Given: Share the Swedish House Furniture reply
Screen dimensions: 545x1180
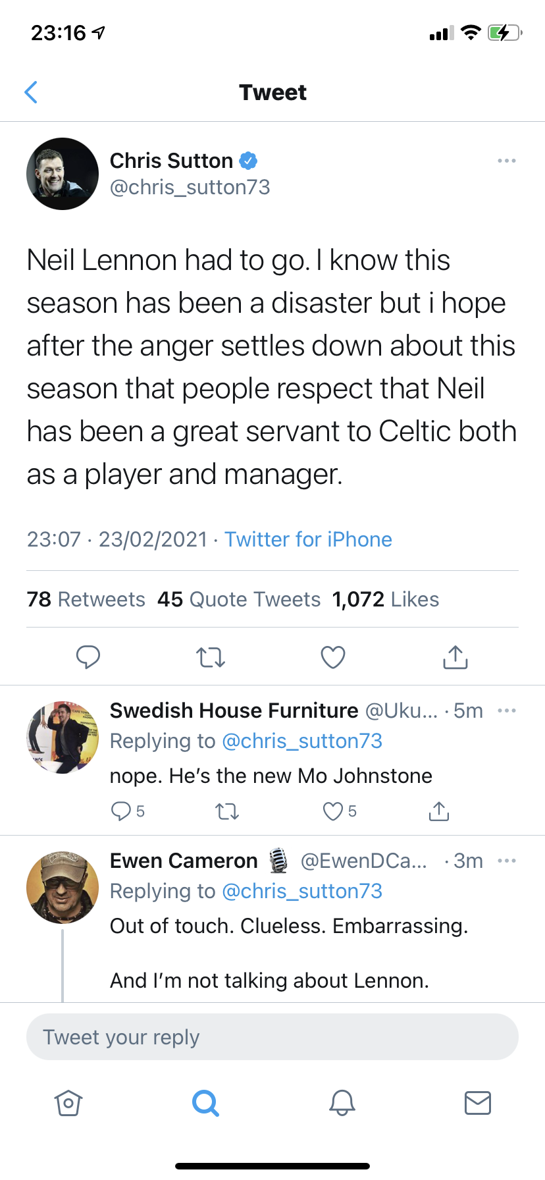Looking at the screenshot, I should 439,811.
